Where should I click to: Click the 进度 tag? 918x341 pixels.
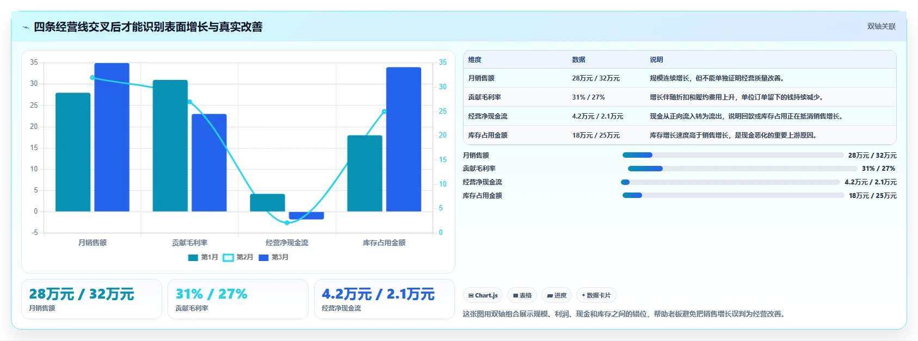[557, 295]
